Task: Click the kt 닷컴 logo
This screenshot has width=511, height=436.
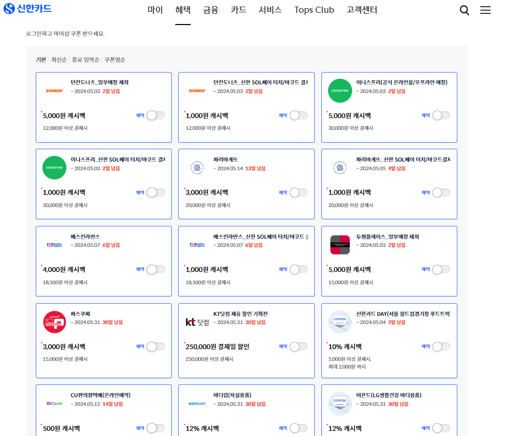Action: pyautogui.click(x=197, y=322)
